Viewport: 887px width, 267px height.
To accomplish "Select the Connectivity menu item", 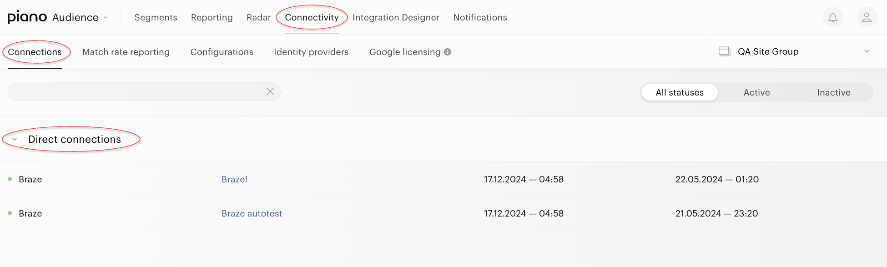I will point(312,17).
